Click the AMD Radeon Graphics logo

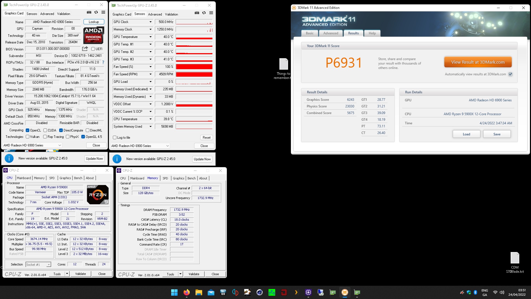(93, 35)
